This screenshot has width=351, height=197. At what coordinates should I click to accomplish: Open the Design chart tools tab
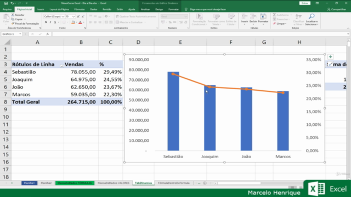pos(159,9)
